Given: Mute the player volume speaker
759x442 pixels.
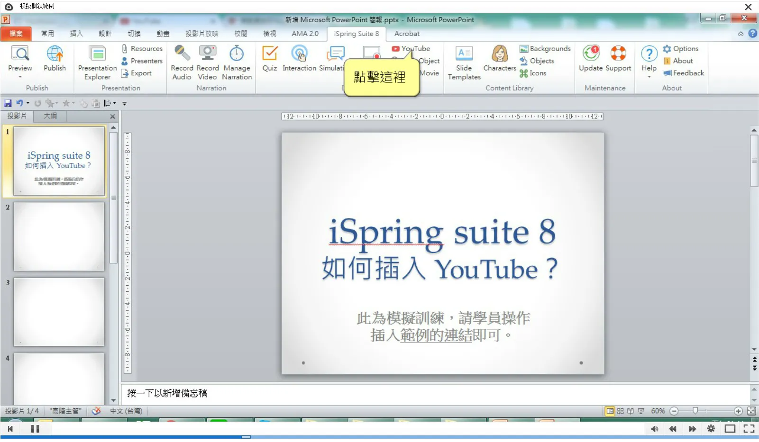Looking at the screenshot, I should click(654, 429).
